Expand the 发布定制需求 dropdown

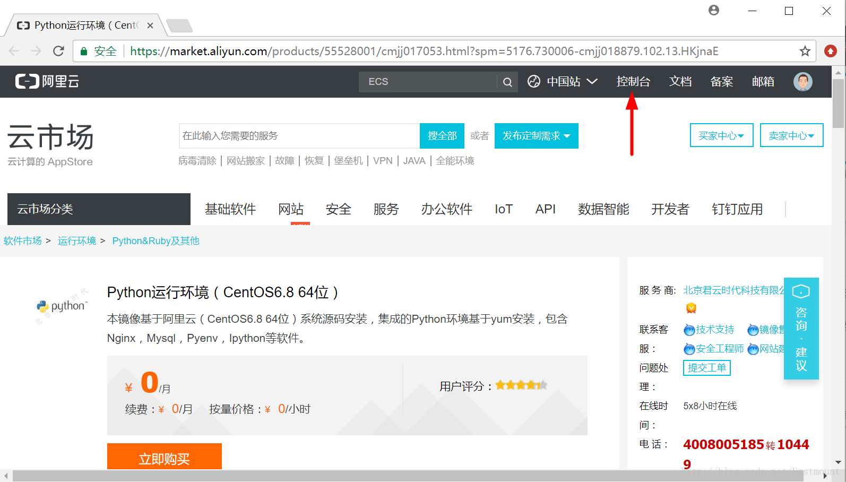(536, 136)
